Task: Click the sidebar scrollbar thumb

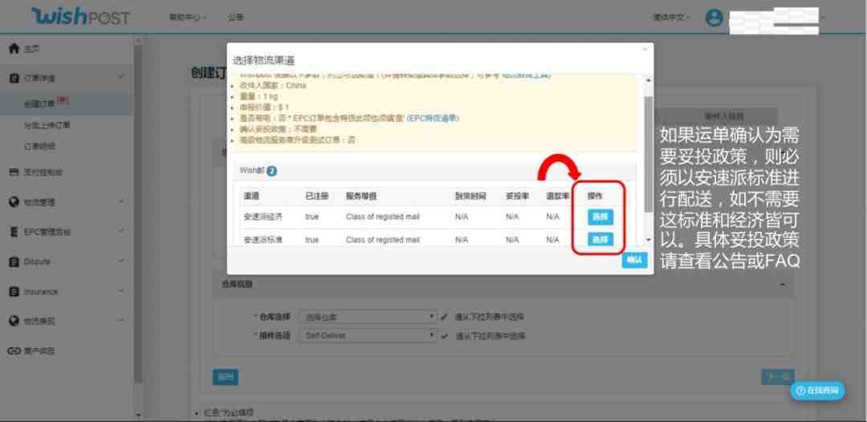Action: [138, 213]
